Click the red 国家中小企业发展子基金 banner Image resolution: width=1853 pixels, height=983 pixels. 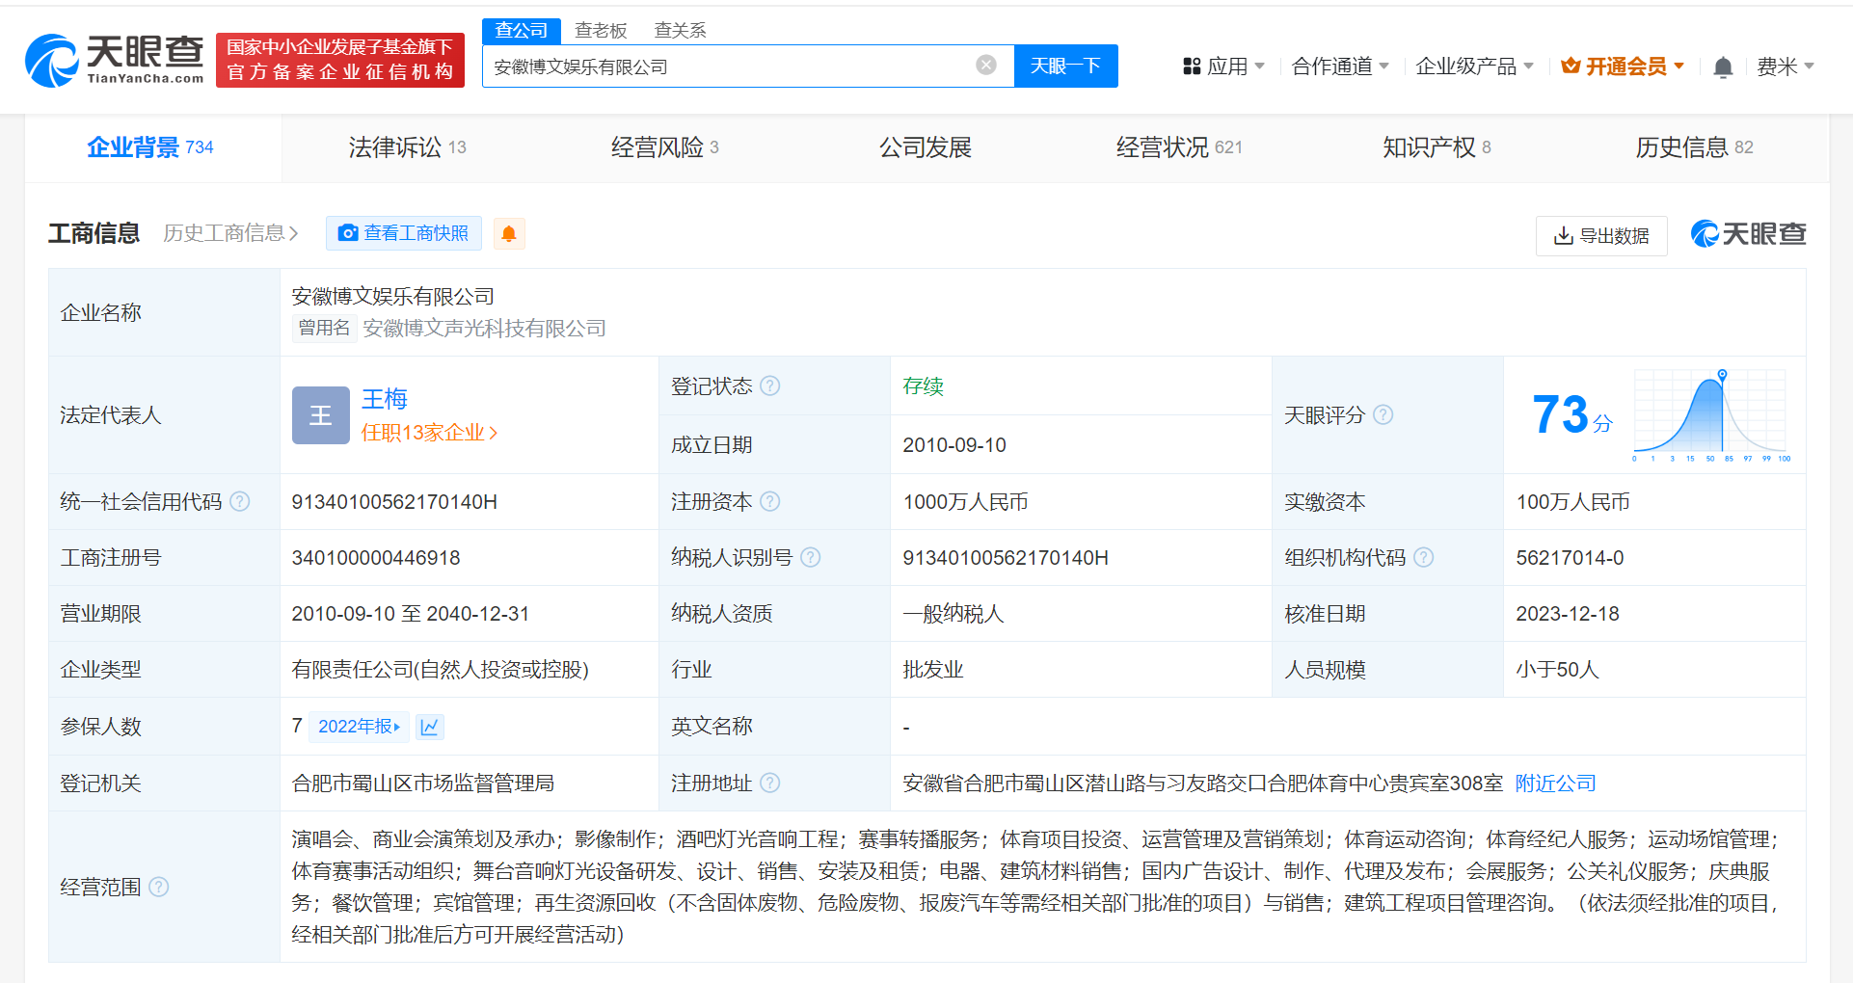click(x=339, y=60)
